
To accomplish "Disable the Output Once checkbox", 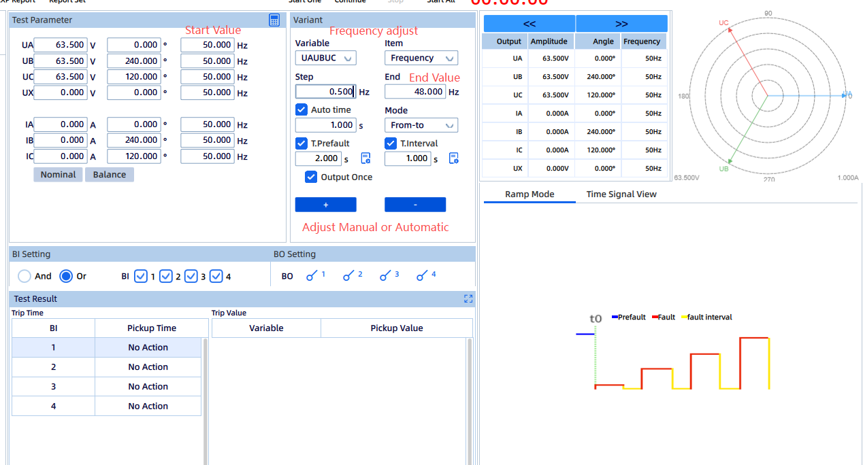I will 311,177.
